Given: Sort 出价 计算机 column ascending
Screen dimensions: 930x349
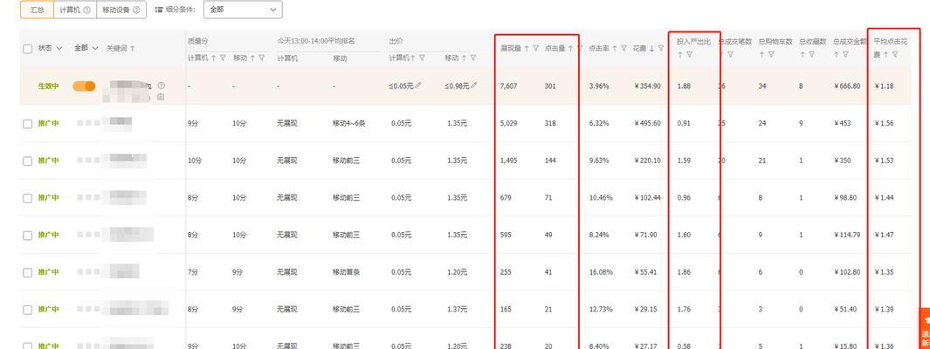Looking at the screenshot, I should (x=413, y=58).
